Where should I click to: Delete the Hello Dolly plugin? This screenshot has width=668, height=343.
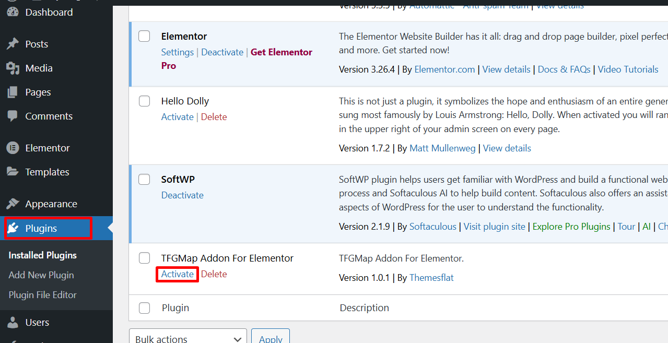pyautogui.click(x=214, y=117)
